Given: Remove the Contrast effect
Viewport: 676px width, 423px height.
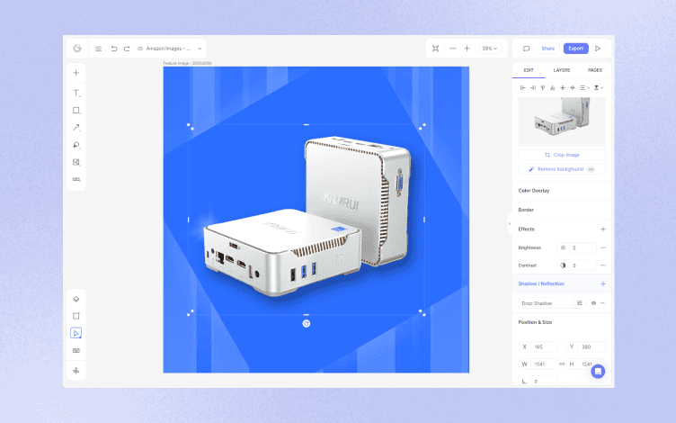Looking at the screenshot, I should tap(602, 265).
